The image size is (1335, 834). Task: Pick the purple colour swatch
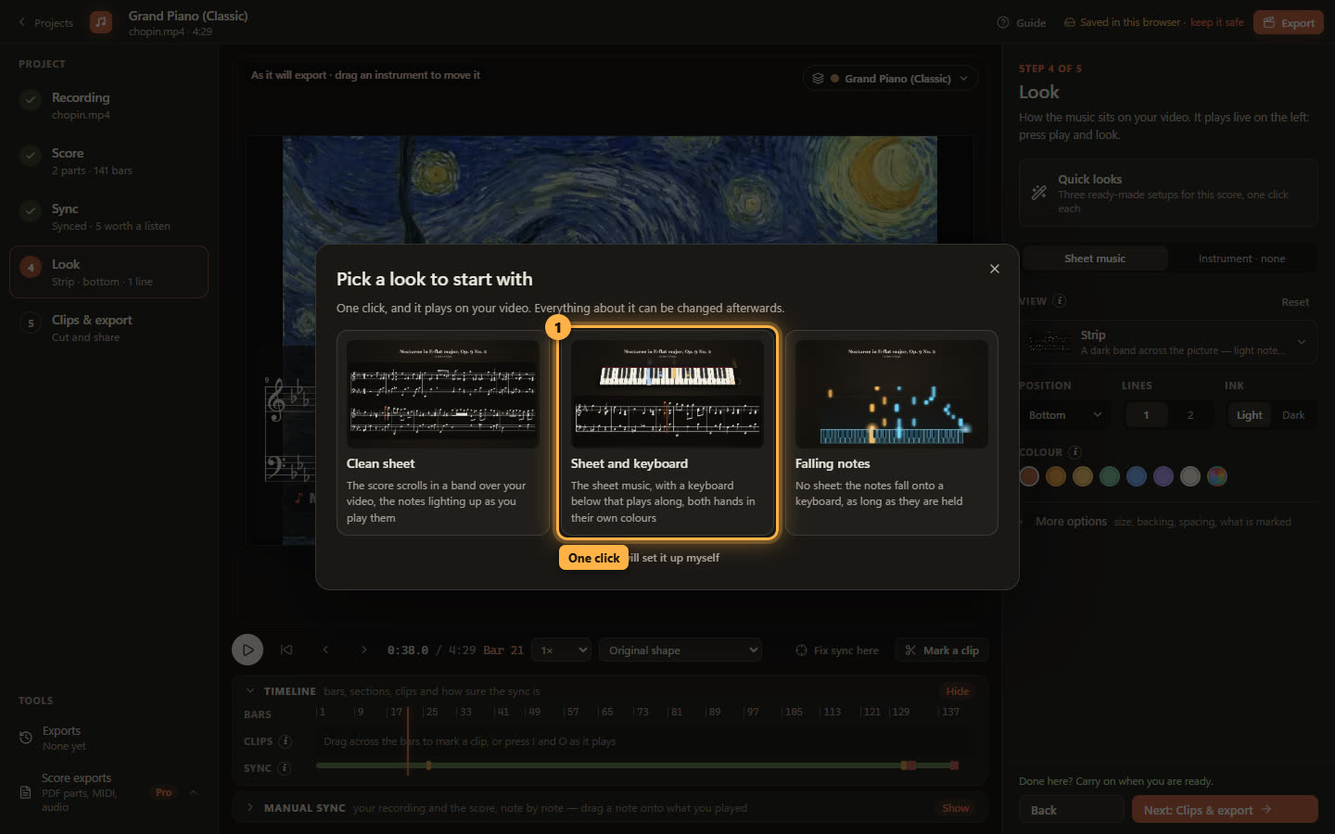pyautogui.click(x=1163, y=476)
